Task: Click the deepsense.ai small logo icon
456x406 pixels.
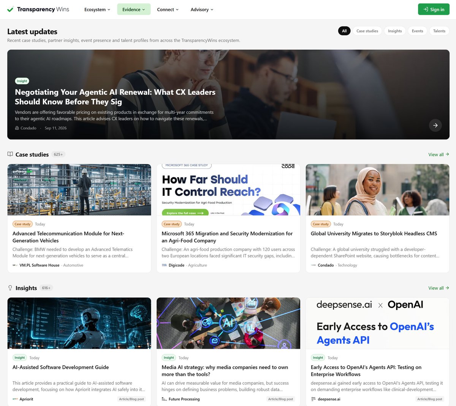Action: tap(313, 399)
